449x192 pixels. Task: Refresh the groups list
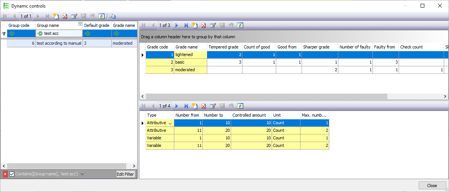coord(102,16)
